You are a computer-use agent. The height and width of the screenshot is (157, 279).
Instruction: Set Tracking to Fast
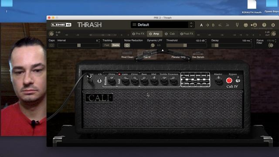pyautogui.click(x=107, y=45)
